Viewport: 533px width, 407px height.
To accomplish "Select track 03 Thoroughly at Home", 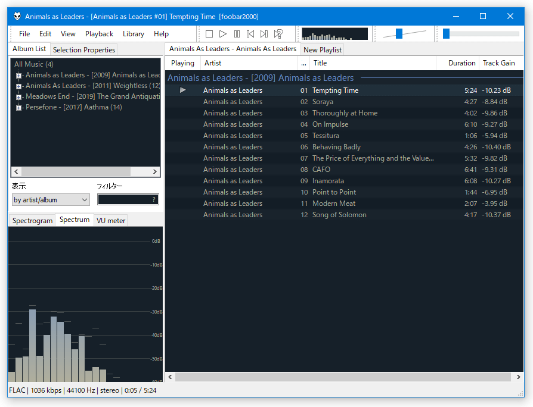I will pos(345,113).
